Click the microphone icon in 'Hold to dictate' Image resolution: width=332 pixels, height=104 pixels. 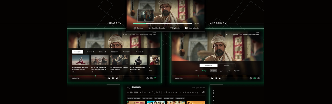(x=197, y=88)
